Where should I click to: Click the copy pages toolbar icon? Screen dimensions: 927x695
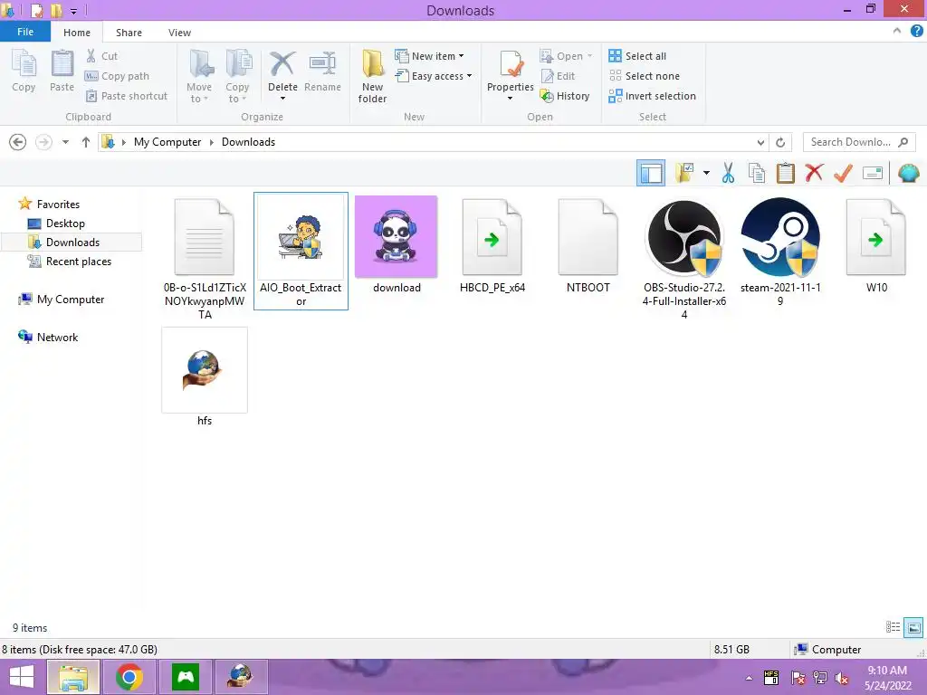tap(757, 173)
